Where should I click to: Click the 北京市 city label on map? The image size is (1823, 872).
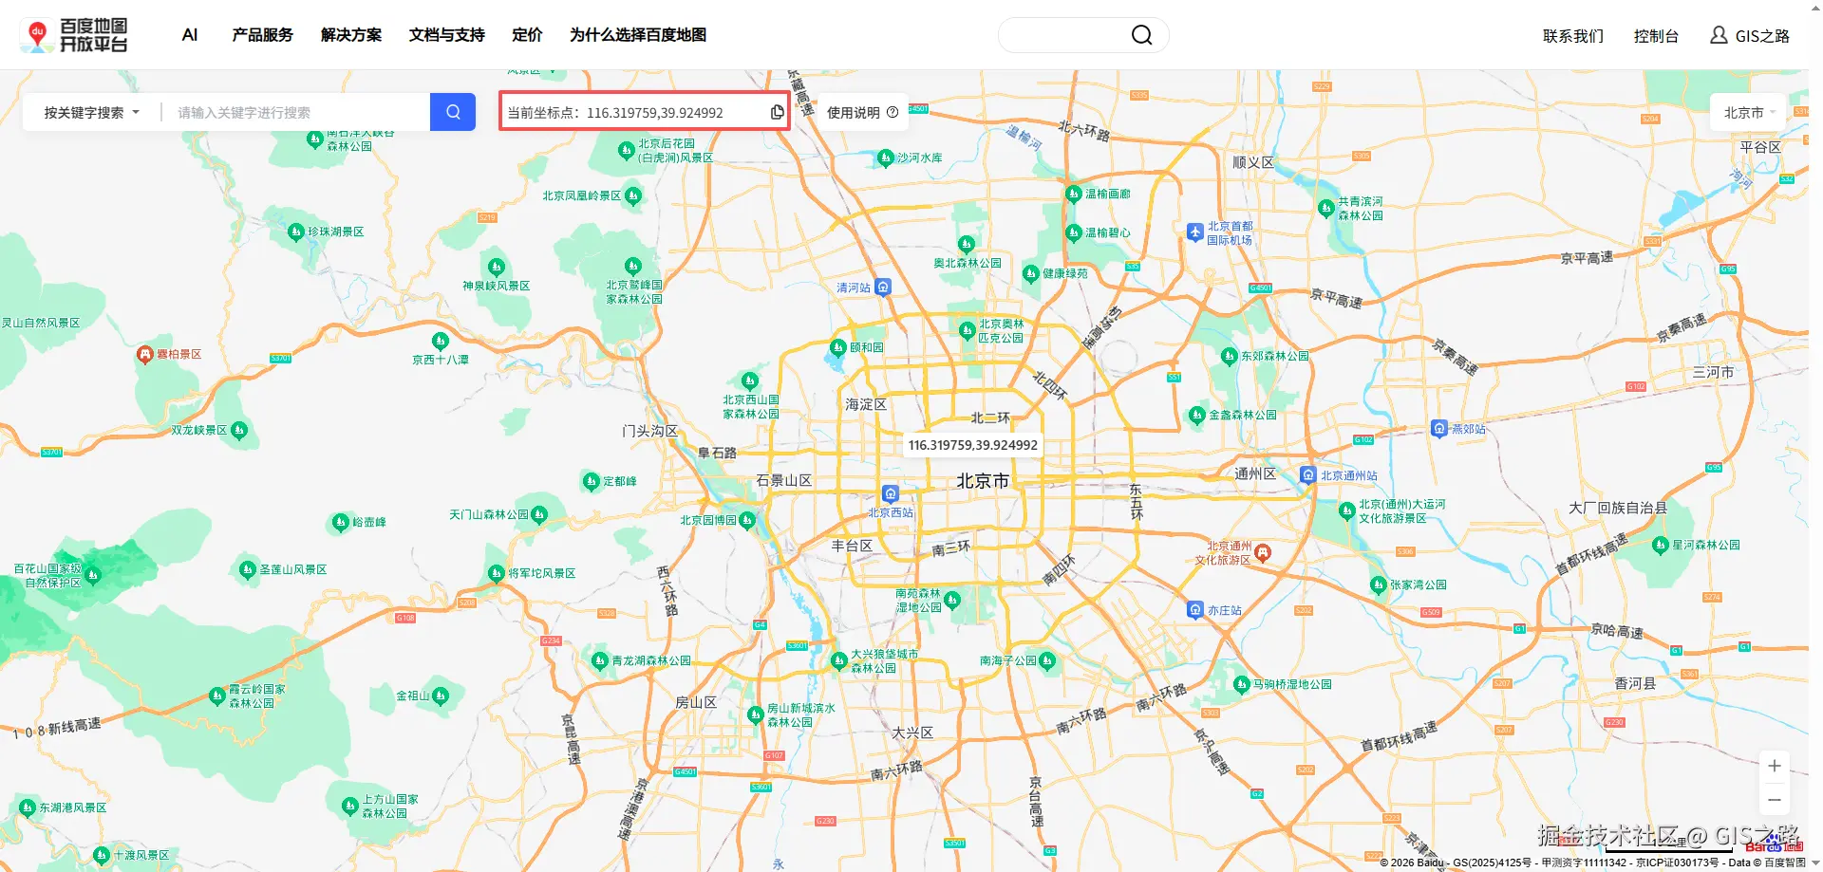click(983, 481)
